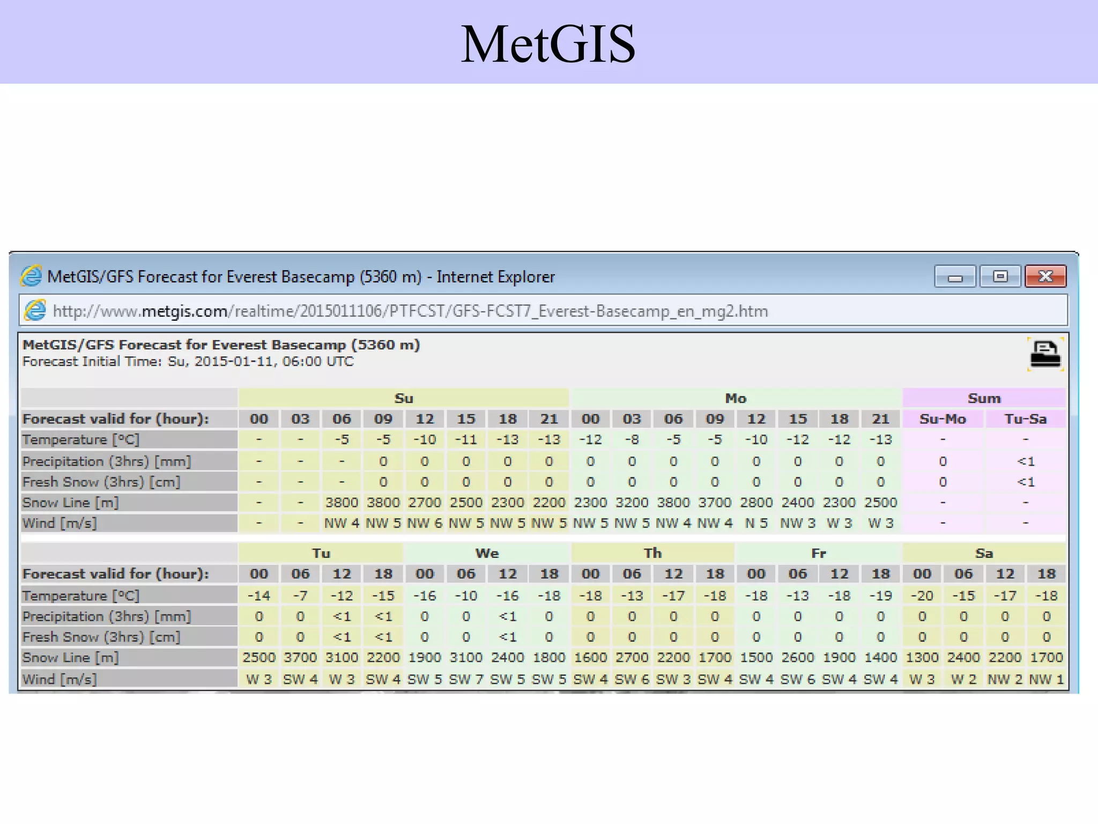Click the -14 temperature cell on Tuesday
The height and width of the screenshot is (824, 1098).
click(x=259, y=595)
